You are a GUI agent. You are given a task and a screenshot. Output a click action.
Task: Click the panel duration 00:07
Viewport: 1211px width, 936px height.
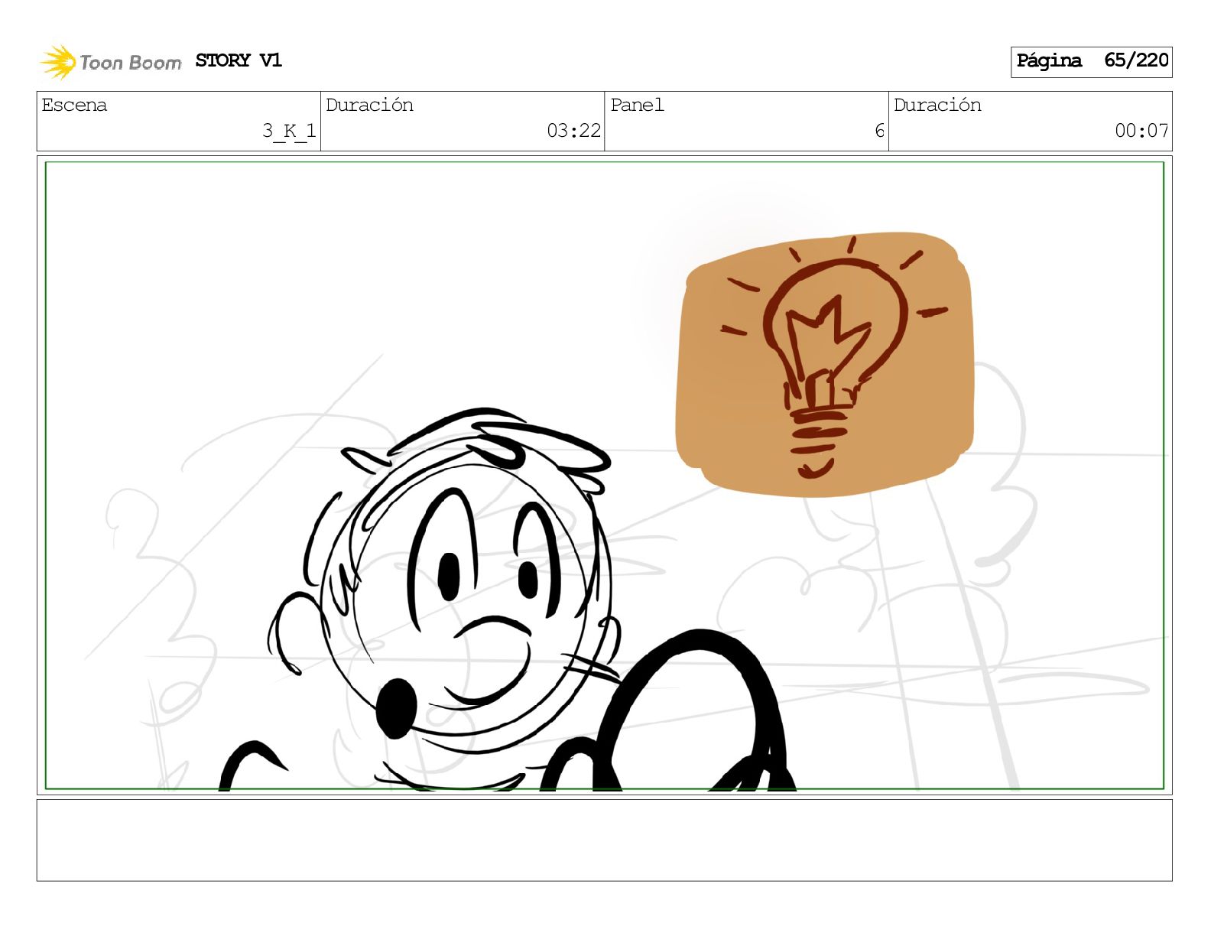(1141, 131)
